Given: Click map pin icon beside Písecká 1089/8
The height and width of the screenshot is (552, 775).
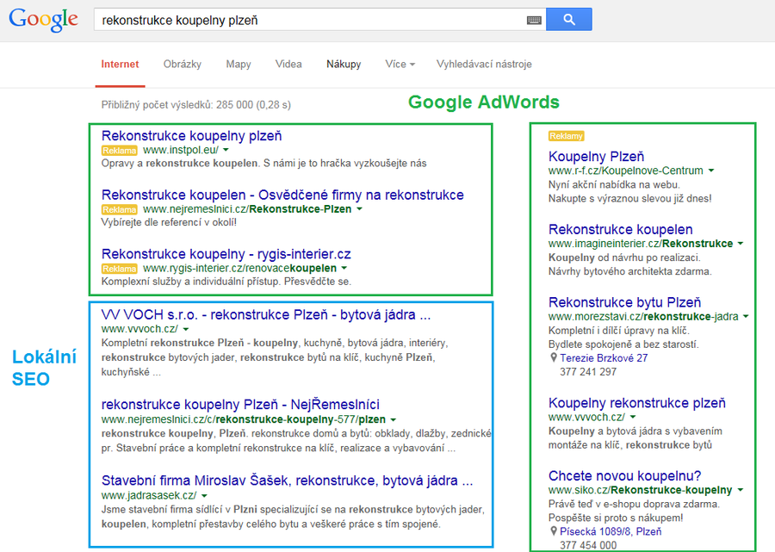Looking at the screenshot, I should [x=554, y=531].
